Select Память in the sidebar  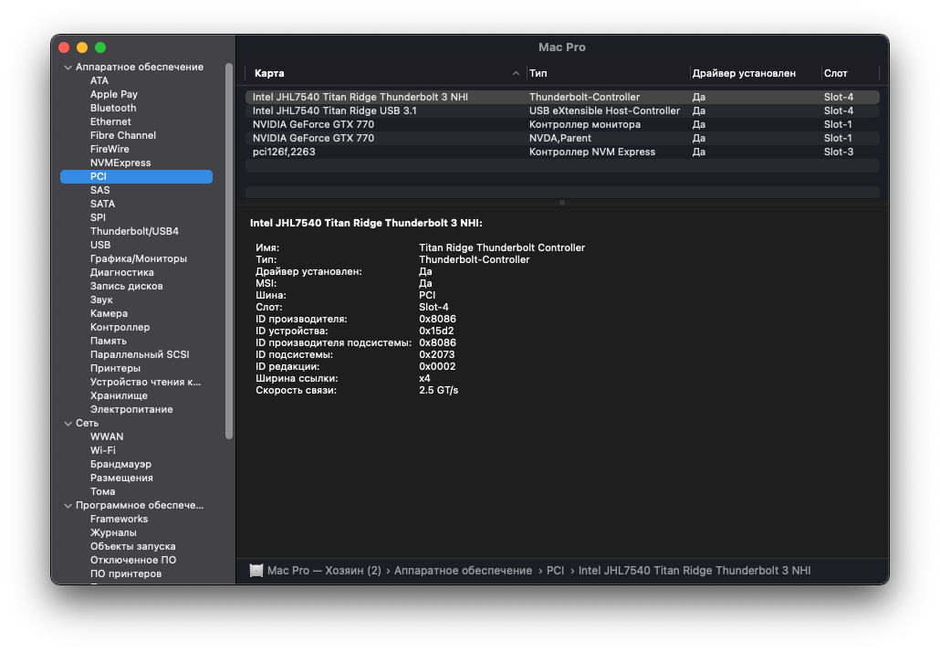tap(109, 342)
